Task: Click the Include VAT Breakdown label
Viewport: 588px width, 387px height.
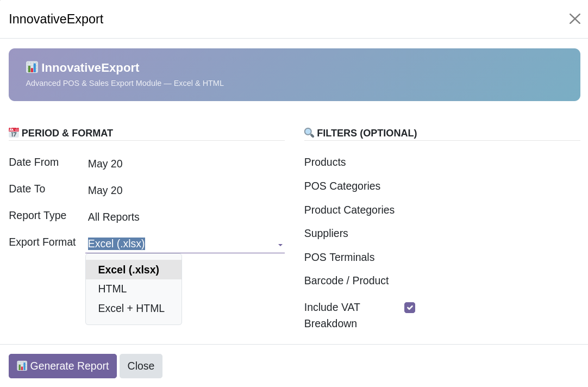Action: click(x=332, y=315)
